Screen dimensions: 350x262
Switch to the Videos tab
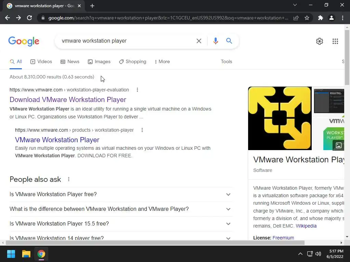41,61
